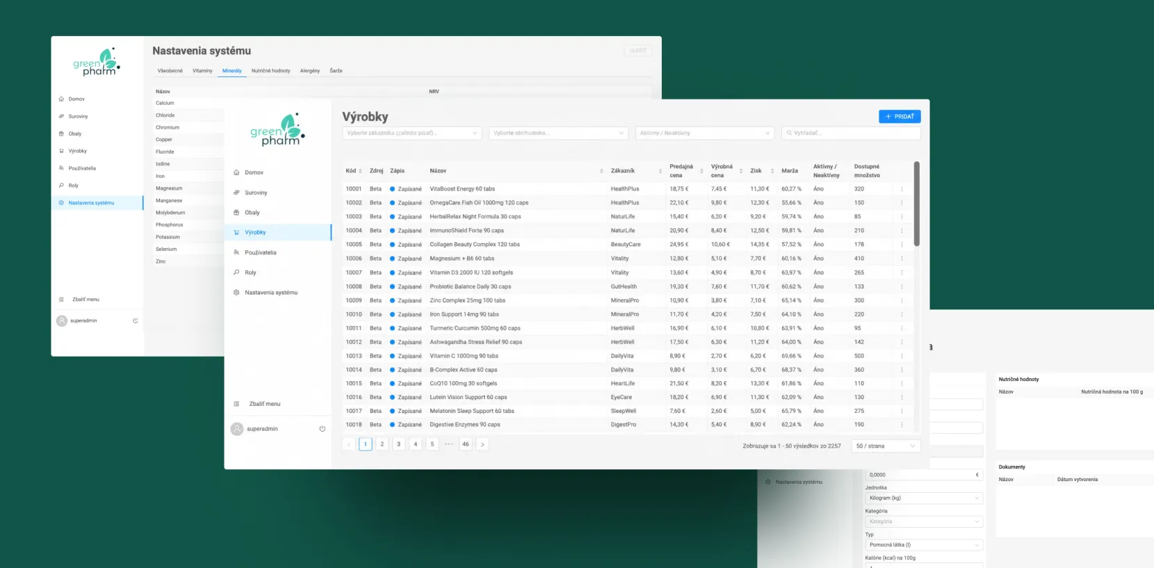1154x568 pixels.
Task: Sort table by Zákazník column
Action: pos(660,171)
